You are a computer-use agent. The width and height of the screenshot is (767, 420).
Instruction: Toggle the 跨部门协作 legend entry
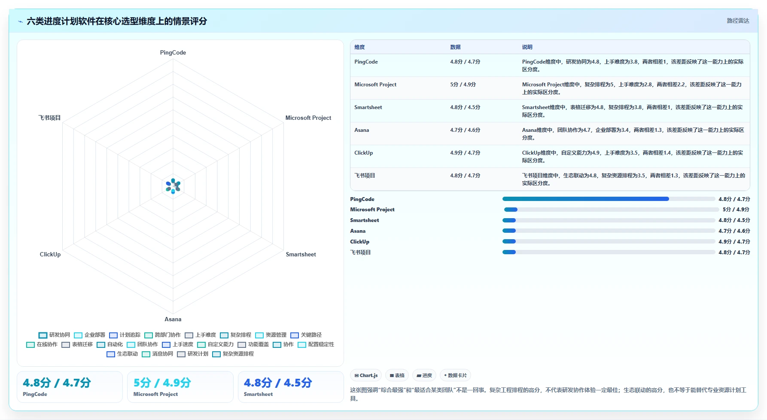click(x=162, y=335)
